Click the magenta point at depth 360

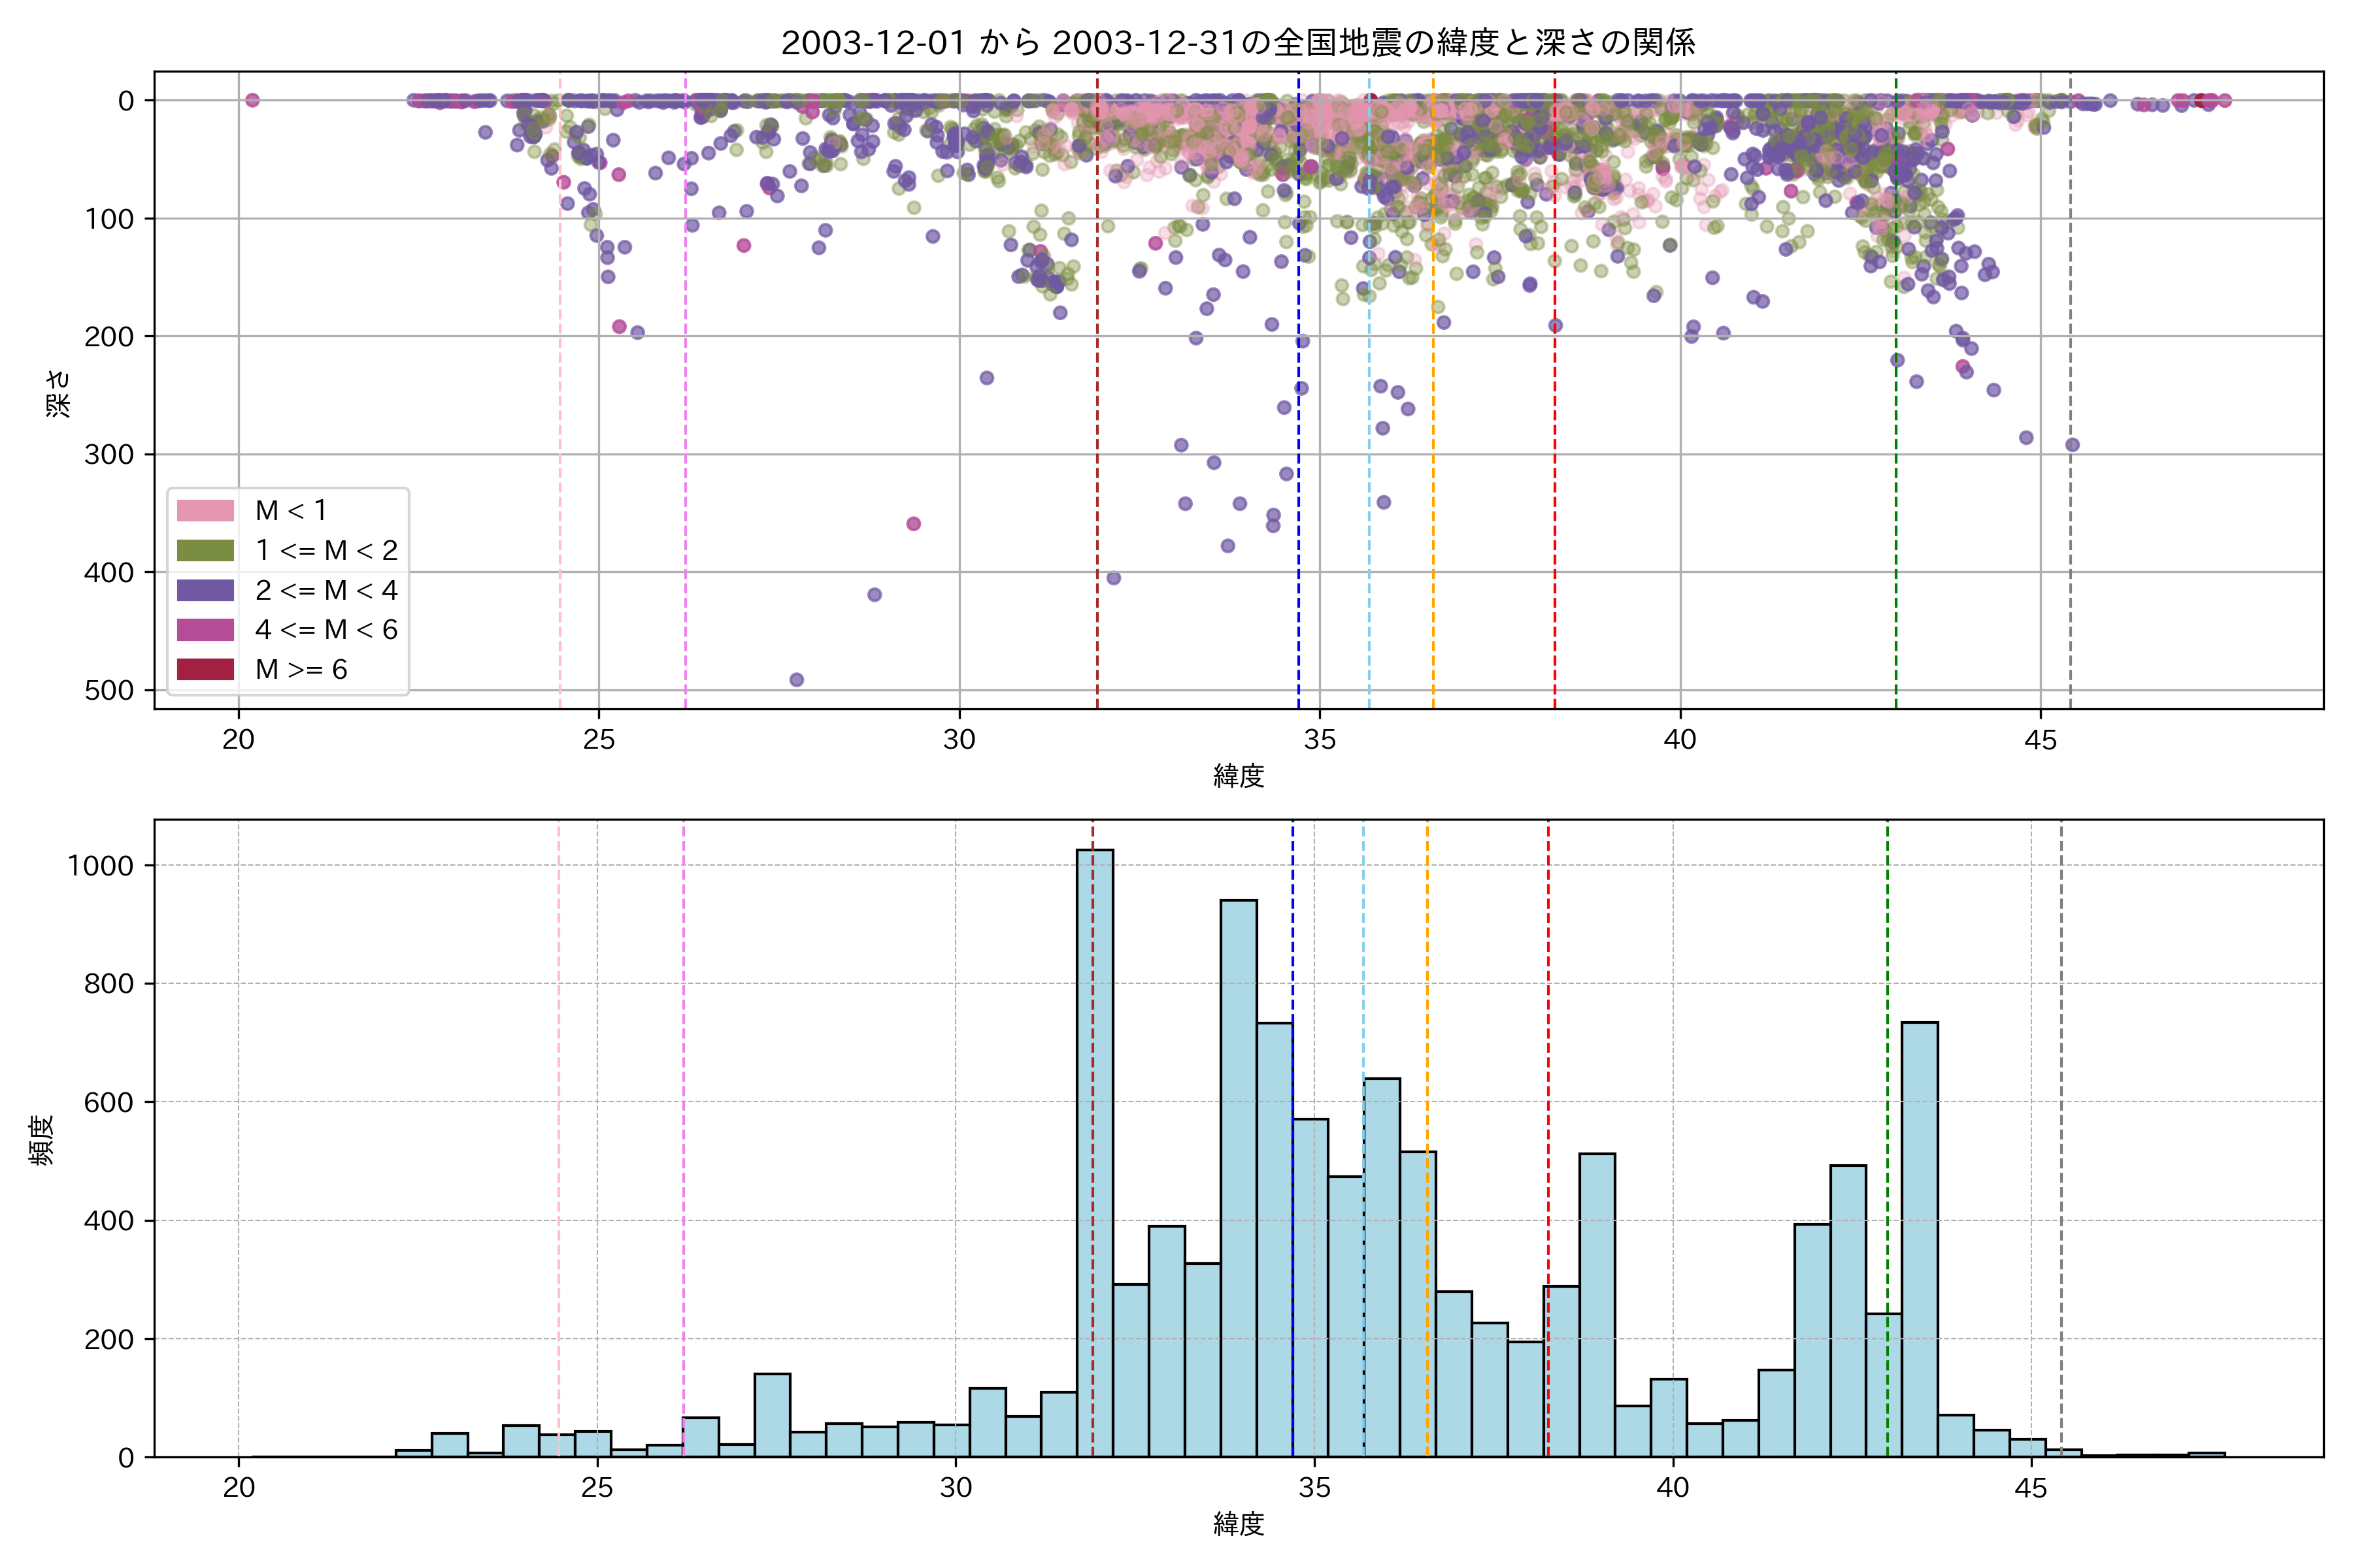[913, 524]
